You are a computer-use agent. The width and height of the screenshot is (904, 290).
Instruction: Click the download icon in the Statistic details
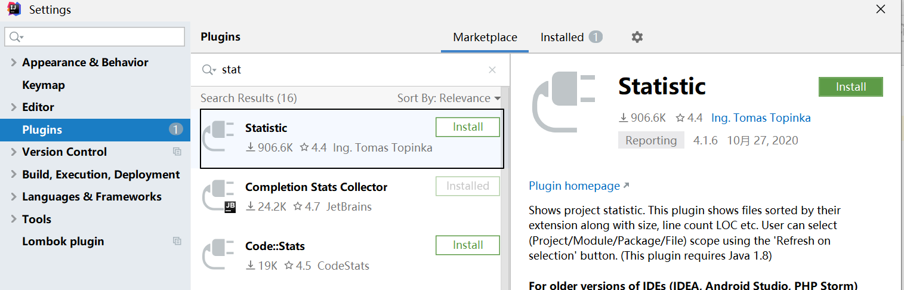coord(624,118)
